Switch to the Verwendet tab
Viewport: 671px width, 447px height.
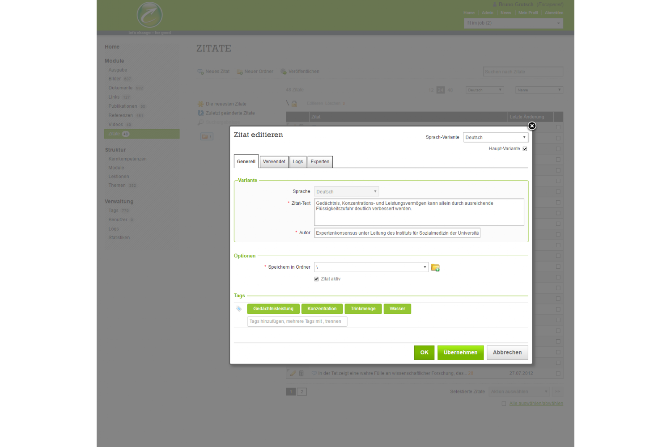click(274, 162)
